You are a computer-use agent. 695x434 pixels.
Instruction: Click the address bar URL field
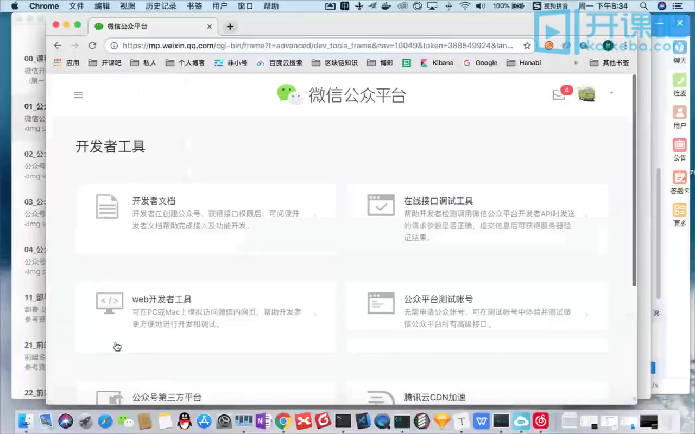coord(318,46)
